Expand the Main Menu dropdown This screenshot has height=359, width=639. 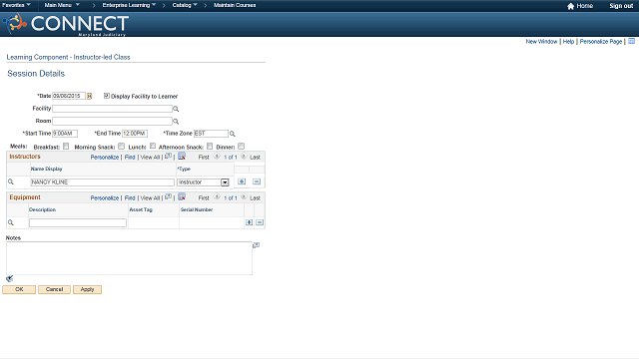click(x=62, y=5)
